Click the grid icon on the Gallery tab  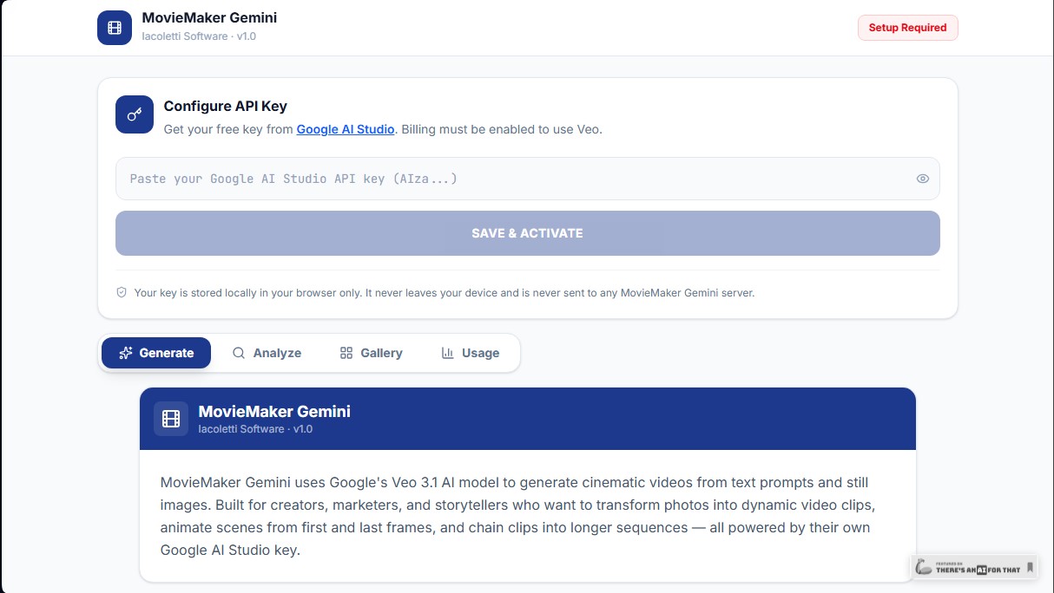click(346, 353)
